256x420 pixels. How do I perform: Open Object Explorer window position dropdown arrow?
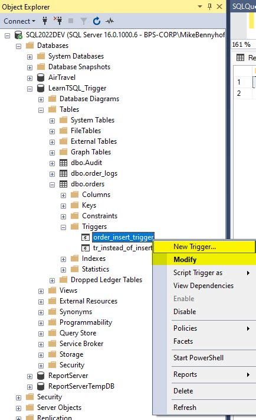coord(200,7)
